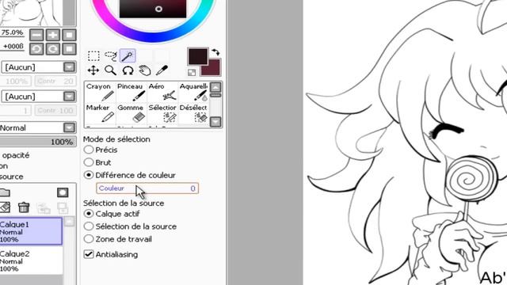Click the 75.0% zoom value field

pyautogui.click(x=13, y=32)
